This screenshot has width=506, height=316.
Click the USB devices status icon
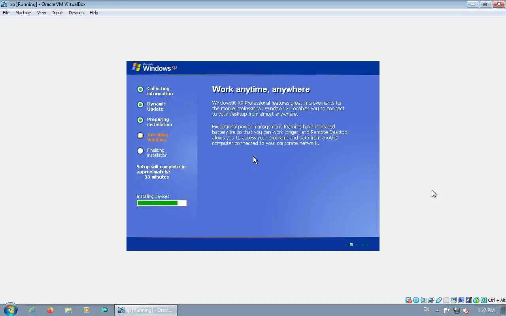coord(439,300)
